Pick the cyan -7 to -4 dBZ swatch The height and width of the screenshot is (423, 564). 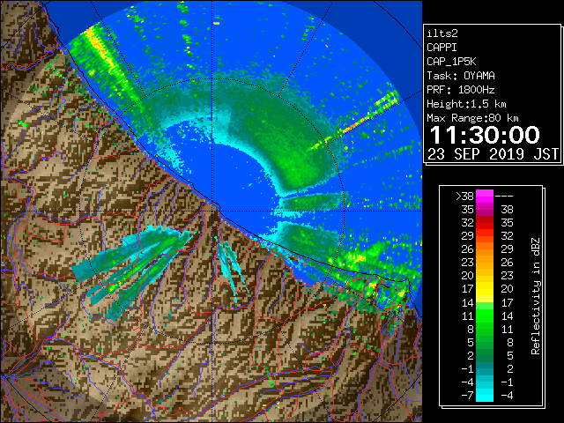(x=485, y=395)
